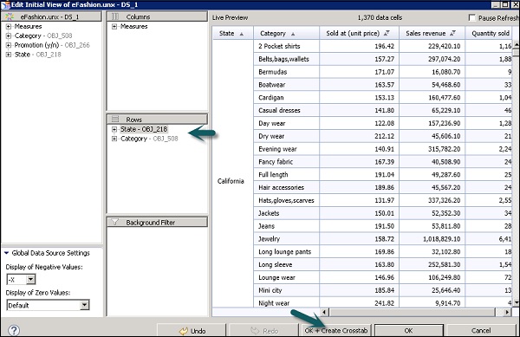The height and width of the screenshot is (337, 520).
Task: Expand Promotion (y/n) tree node
Action: point(9,45)
